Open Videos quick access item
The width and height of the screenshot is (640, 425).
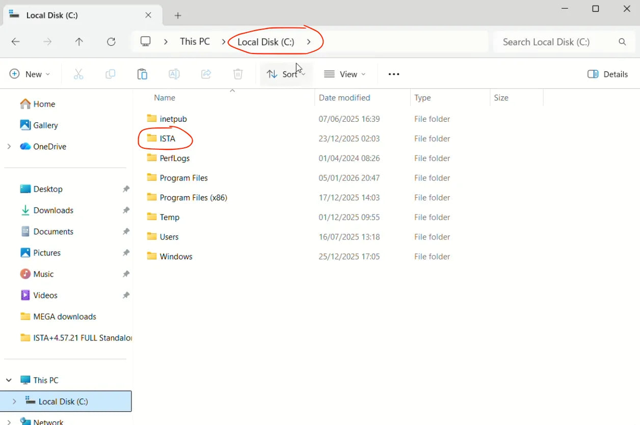39,295
